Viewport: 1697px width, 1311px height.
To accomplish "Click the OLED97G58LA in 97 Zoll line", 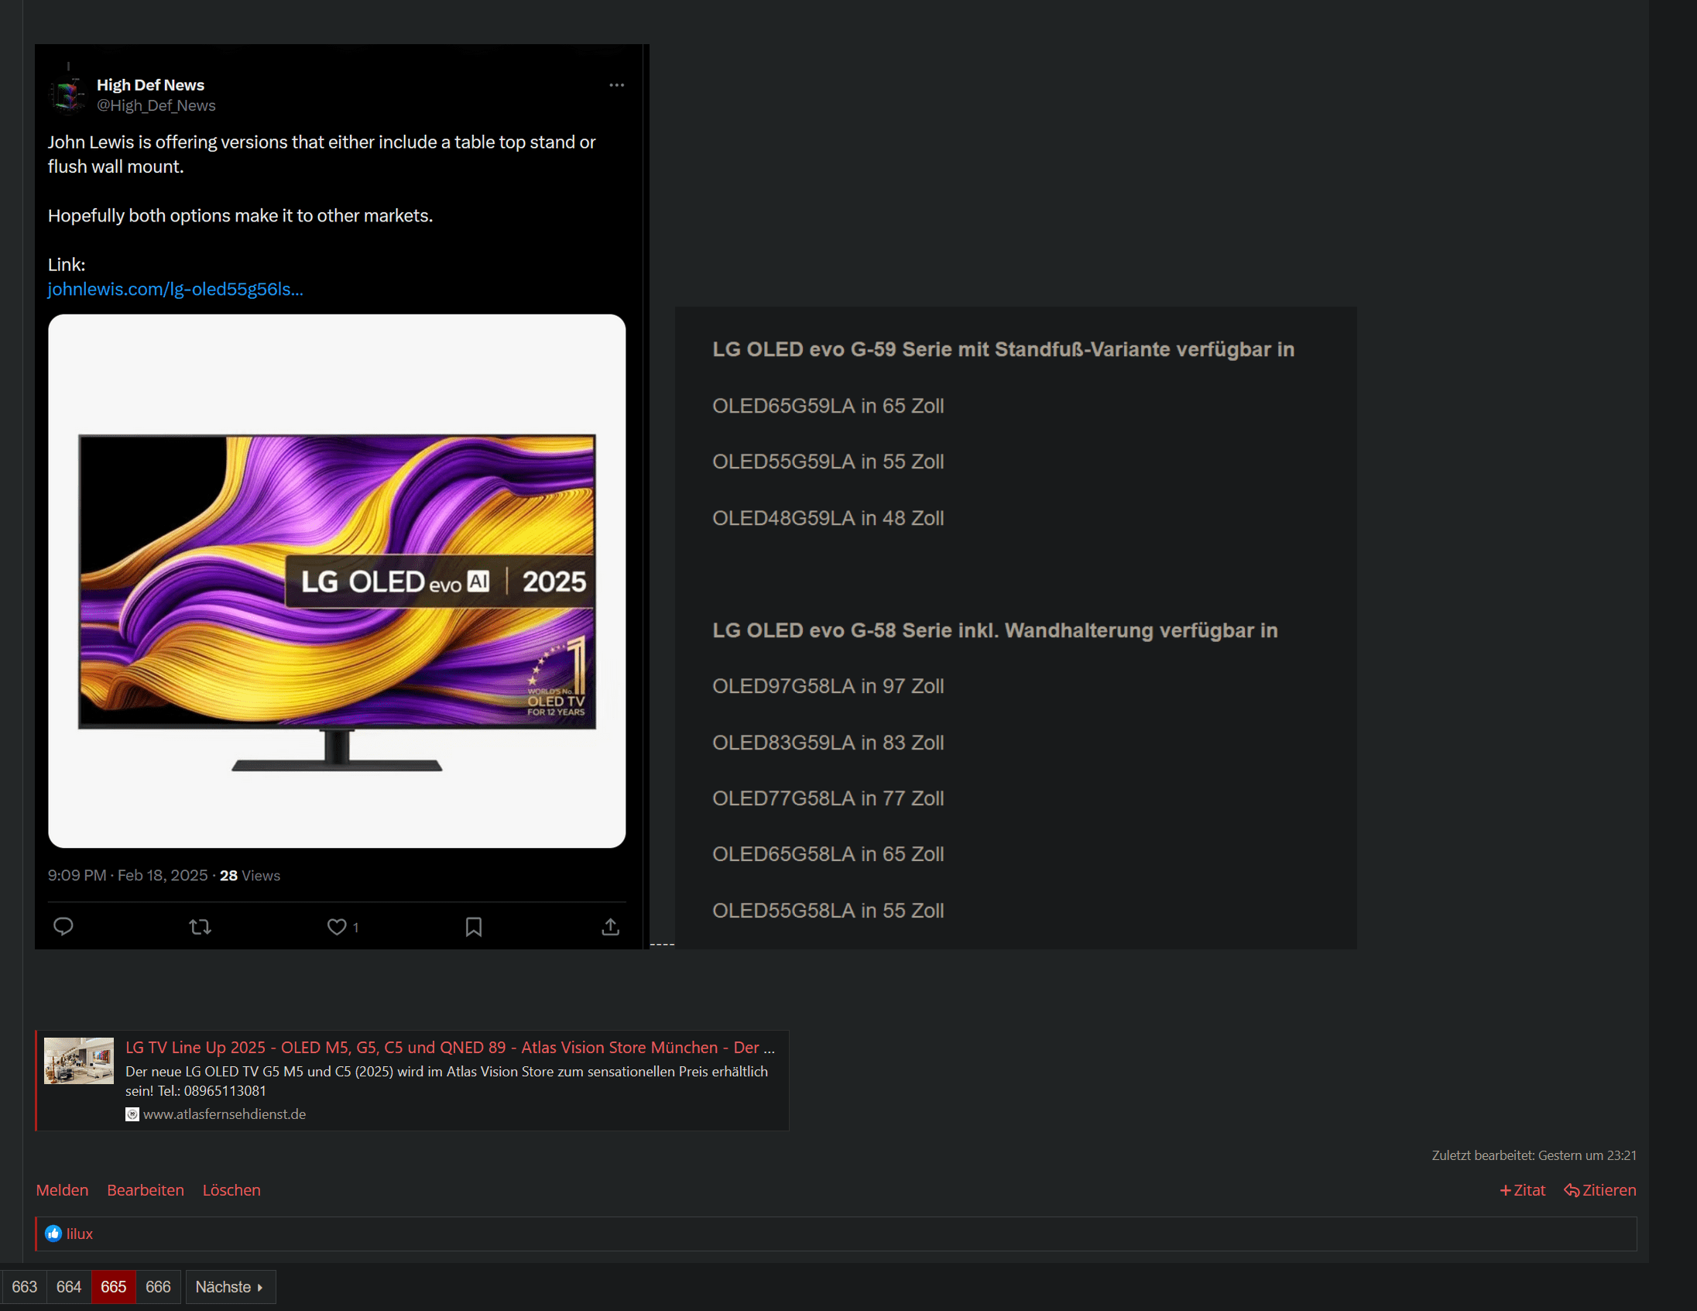I will (828, 686).
